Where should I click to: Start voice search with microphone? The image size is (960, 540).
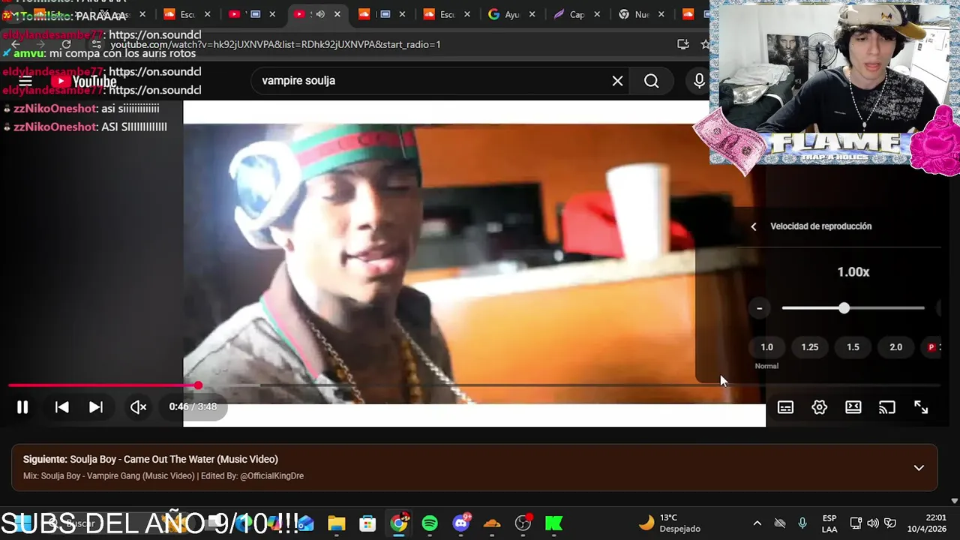(699, 81)
